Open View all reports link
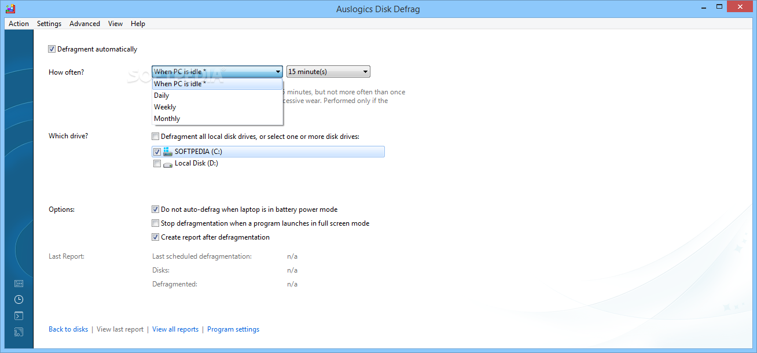 [x=175, y=329]
